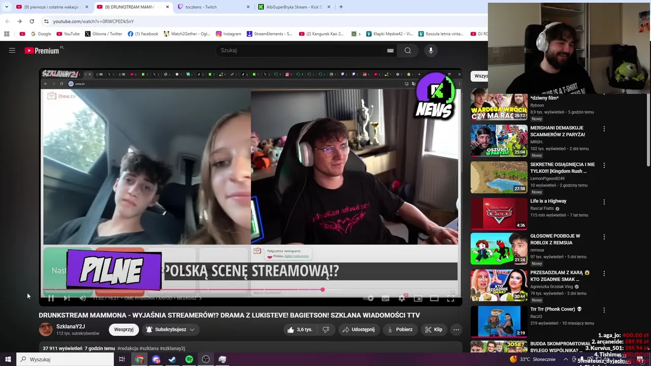This screenshot has width=651, height=366.
Task: Open the StreamElements bookmark
Action: [x=269, y=34]
